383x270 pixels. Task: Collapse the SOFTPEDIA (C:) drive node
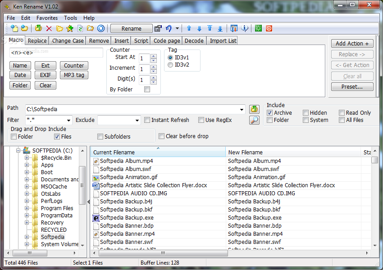pos(18,150)
